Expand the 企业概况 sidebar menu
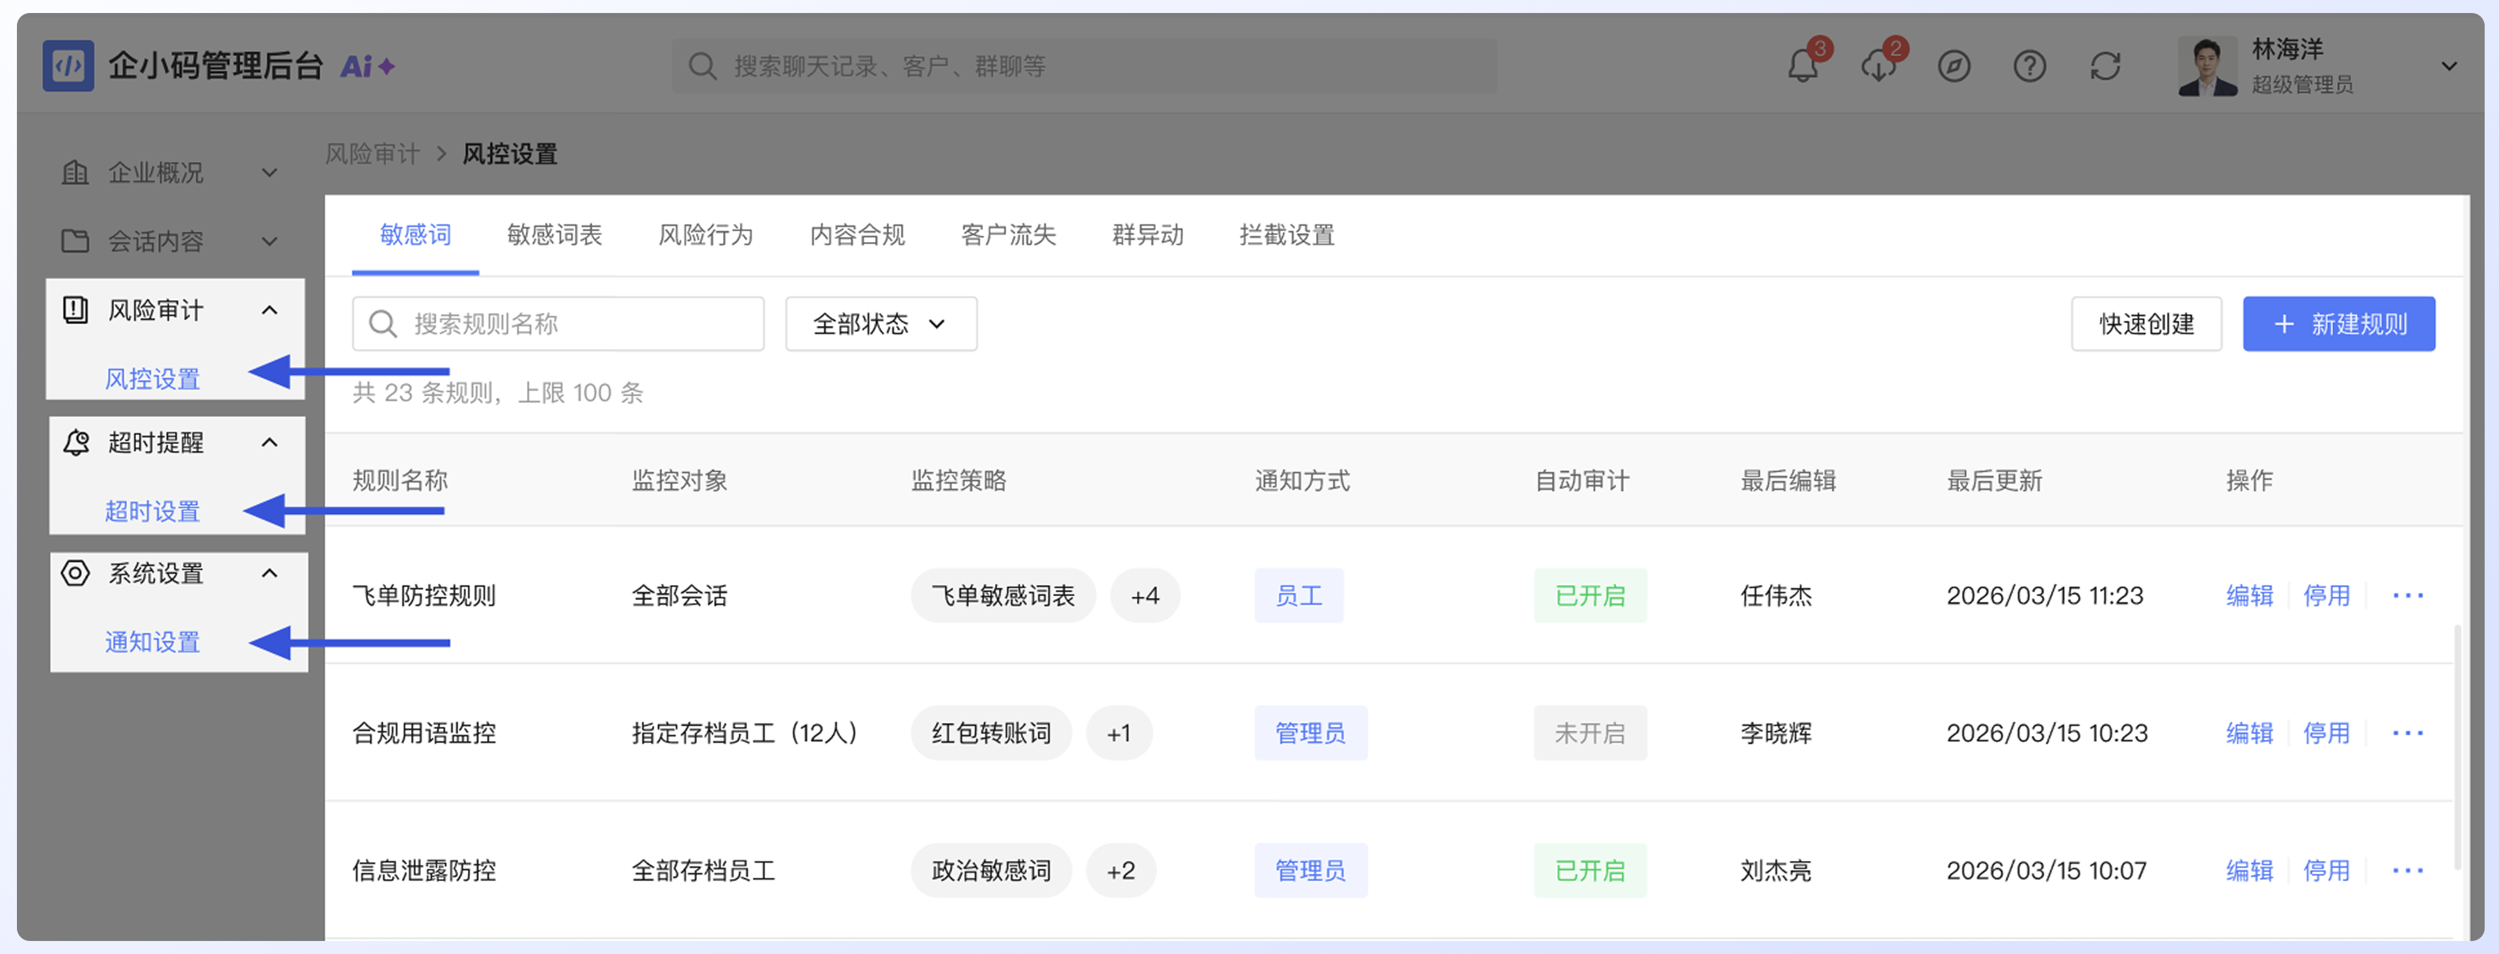 tap(170, 172)
